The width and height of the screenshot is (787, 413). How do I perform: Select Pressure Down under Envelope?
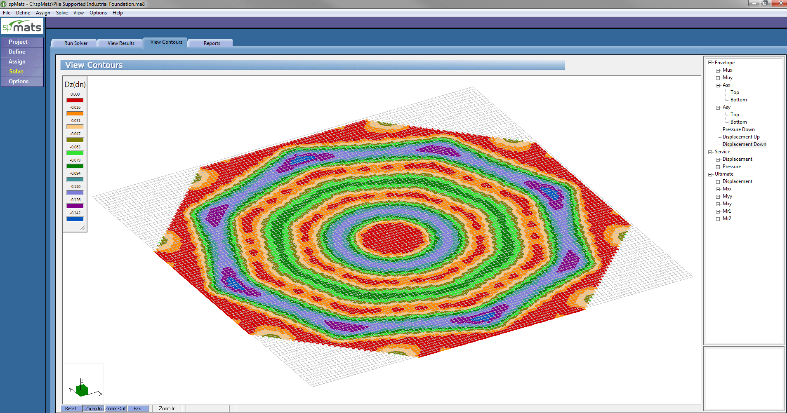[738, 129]
